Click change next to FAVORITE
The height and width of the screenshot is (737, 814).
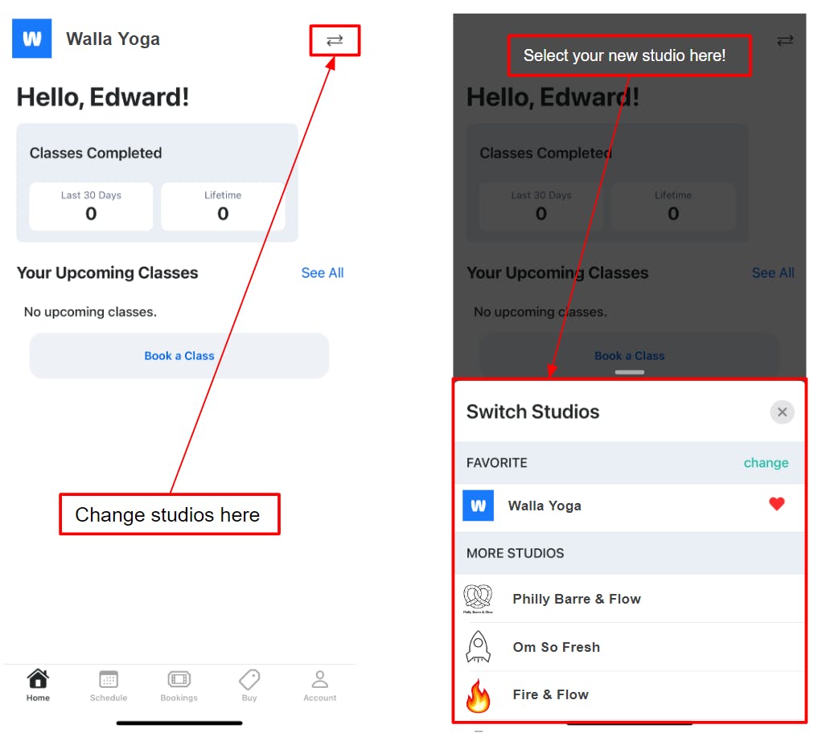[x=766, y=462]
